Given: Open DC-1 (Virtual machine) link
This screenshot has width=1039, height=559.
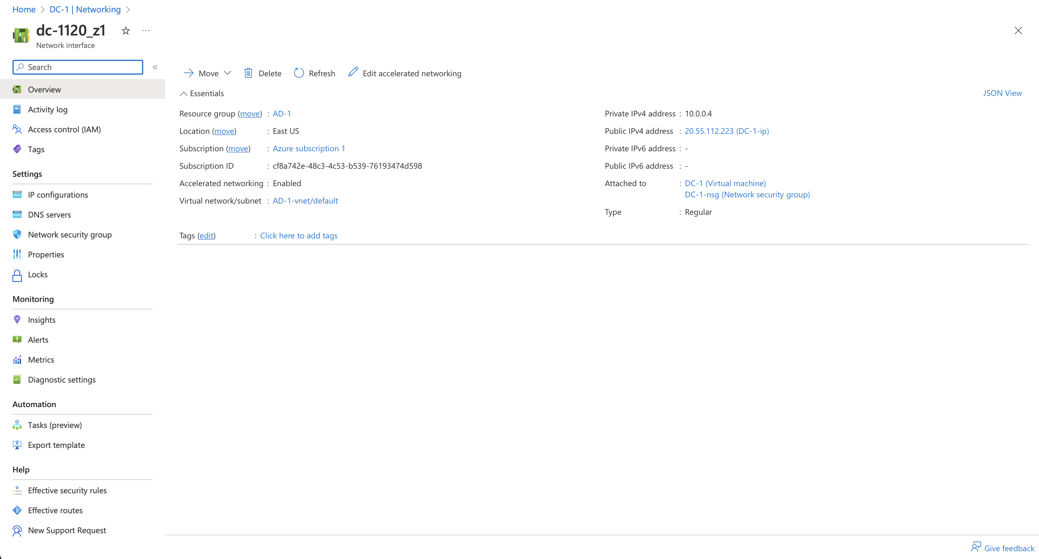Looking at the screenshot, I should click(725, 183).
